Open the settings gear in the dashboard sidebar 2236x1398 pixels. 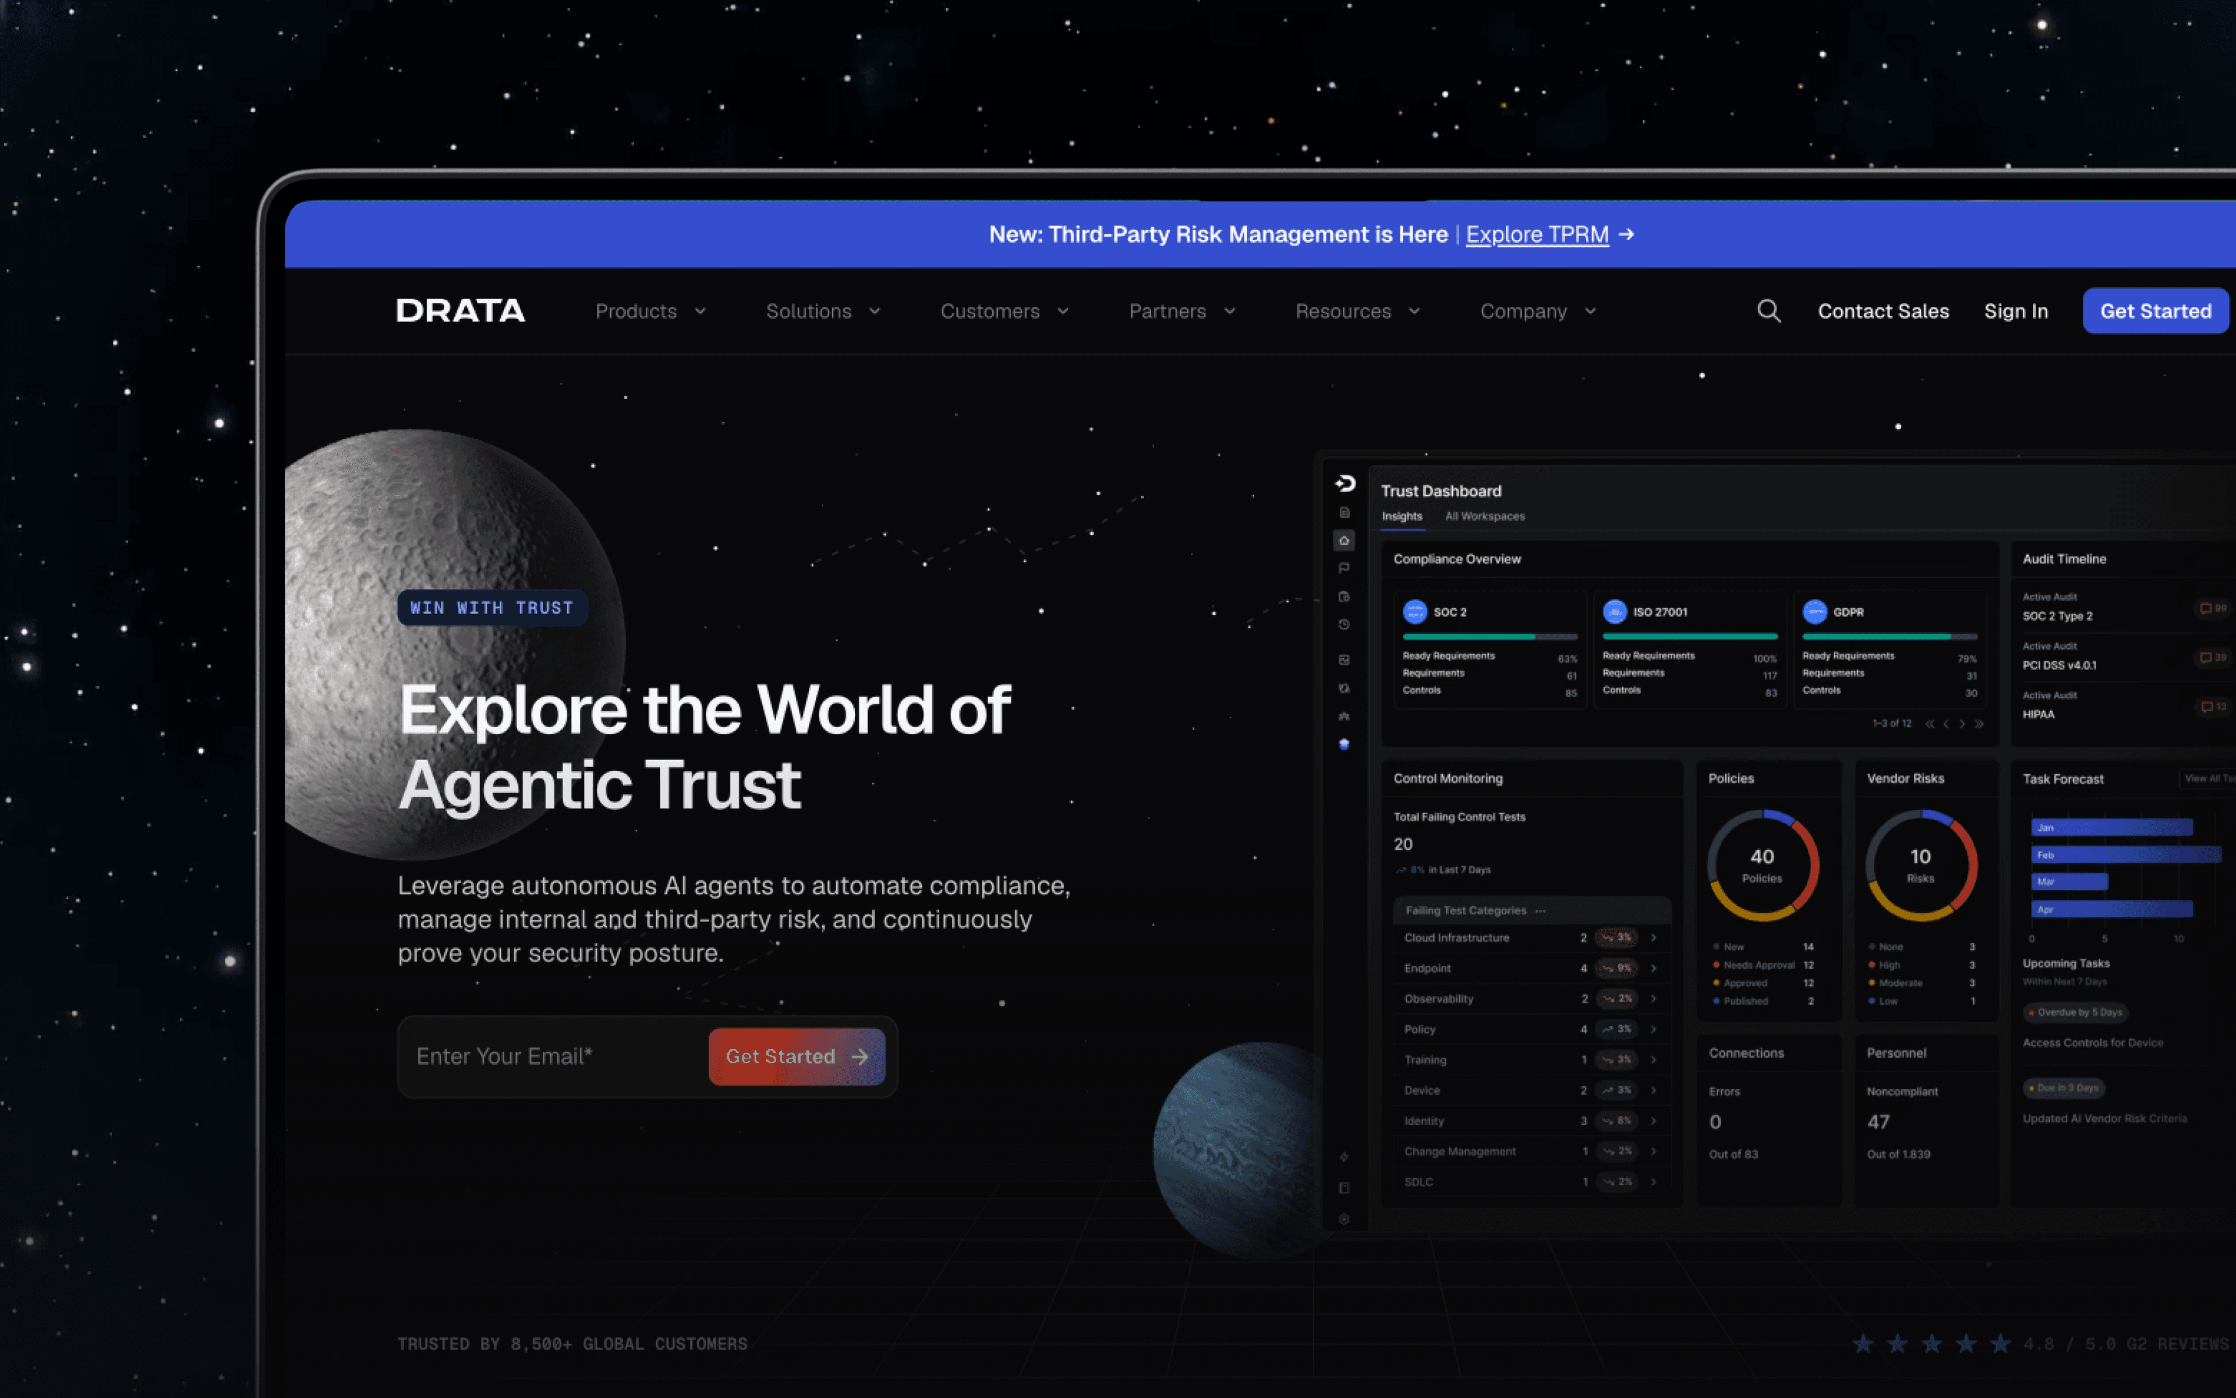pos(1345,1220)
